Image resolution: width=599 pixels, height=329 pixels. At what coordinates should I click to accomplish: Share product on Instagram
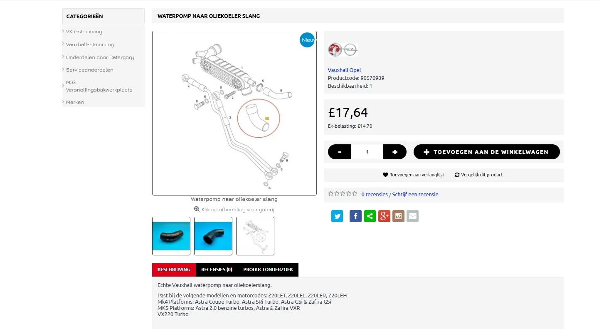point(398,216)
